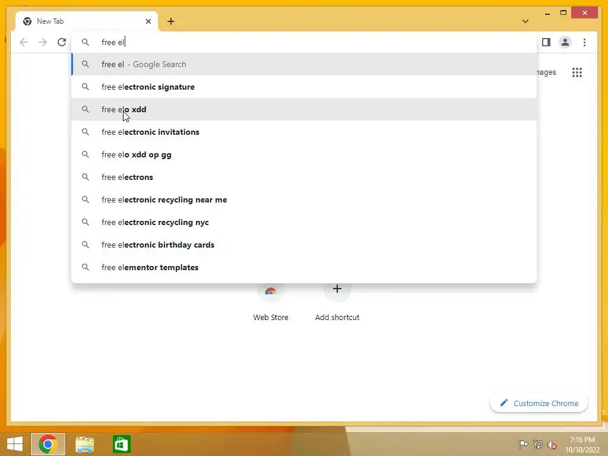Go forward using the forward arrow

[43, 42]
